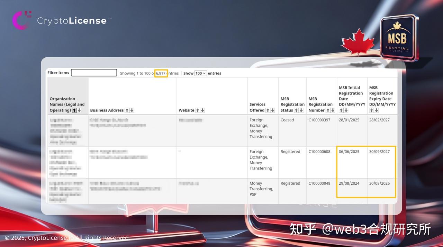This screenshot has width=443, height=247.
Task: Sort Organization Names column descending
Action: [79, 110]
